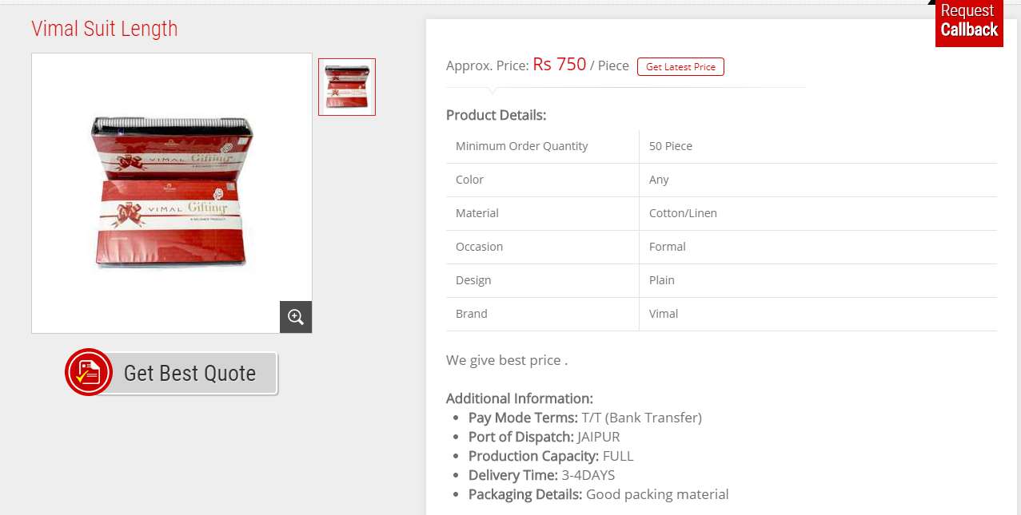This screenshot has width=1021, height=515.
Task: Click the Rs 750 price text
Action: [560, 65]
